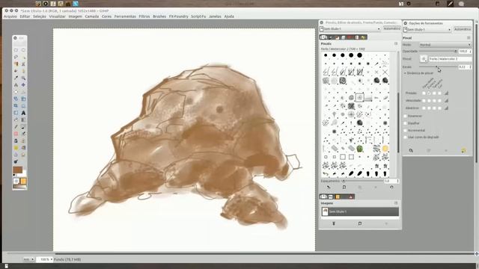This screenshot has height=269, width=479.
Task: Select the Color Picker eyedropper tool
Action: [x=16, y=78]
